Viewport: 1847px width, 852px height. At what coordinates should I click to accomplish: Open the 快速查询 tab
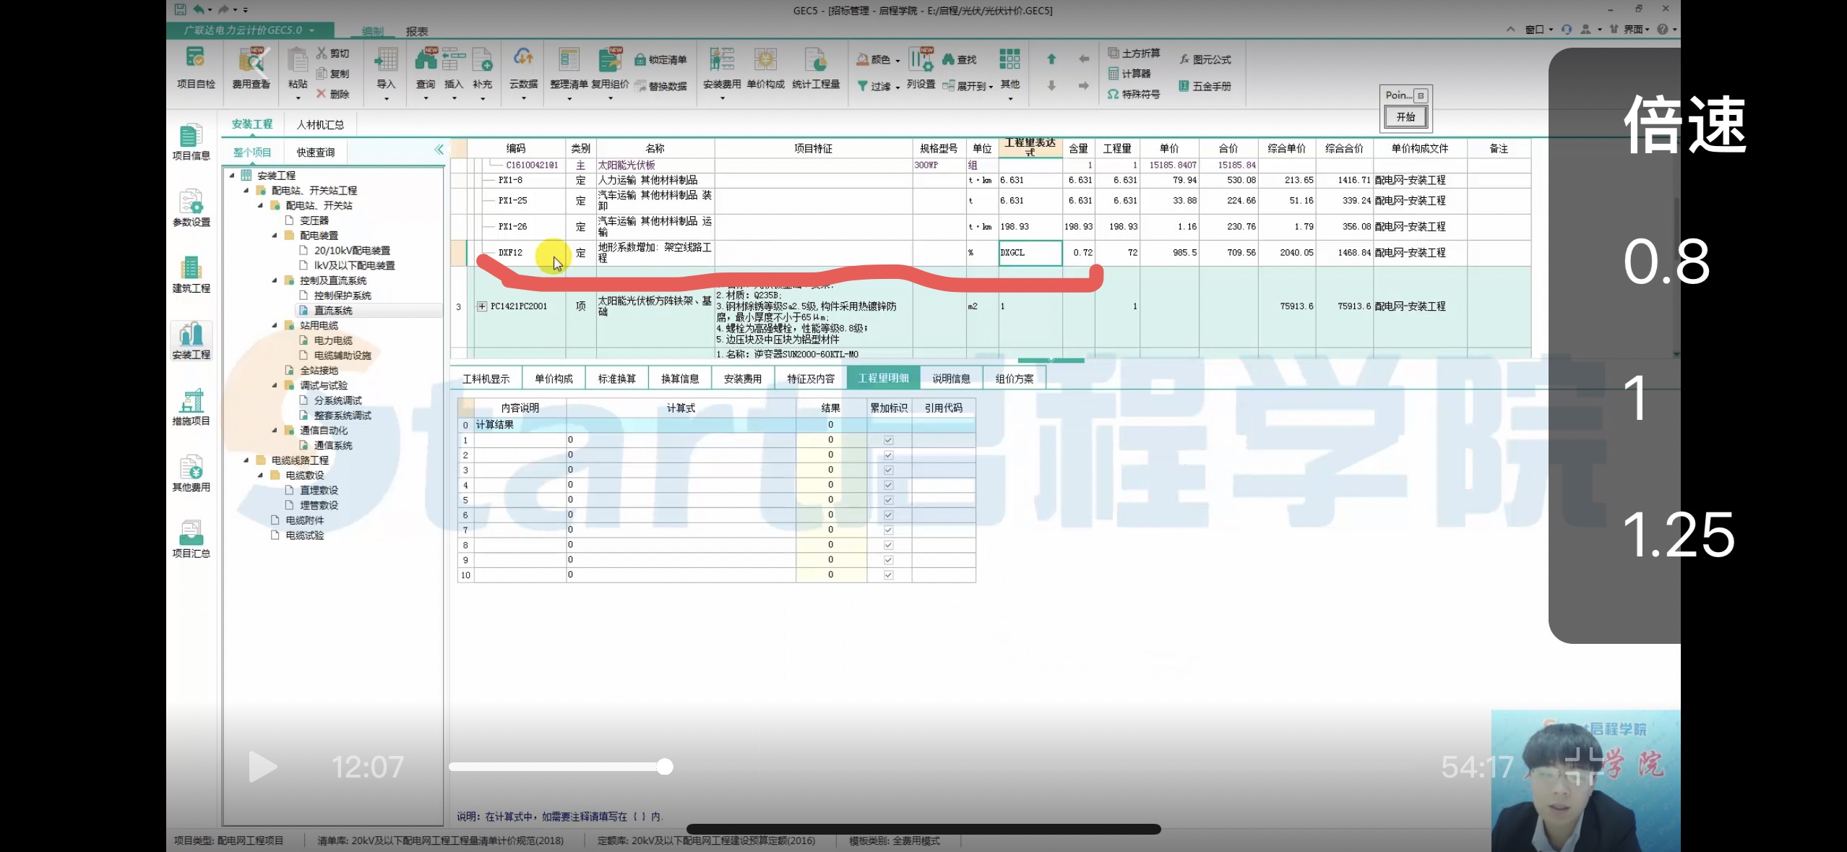(316, 152)
